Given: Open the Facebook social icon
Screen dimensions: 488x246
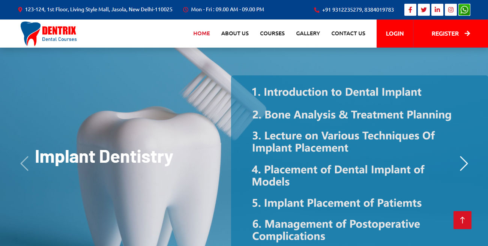Looking at the screenshot, I should coord(410,10).
